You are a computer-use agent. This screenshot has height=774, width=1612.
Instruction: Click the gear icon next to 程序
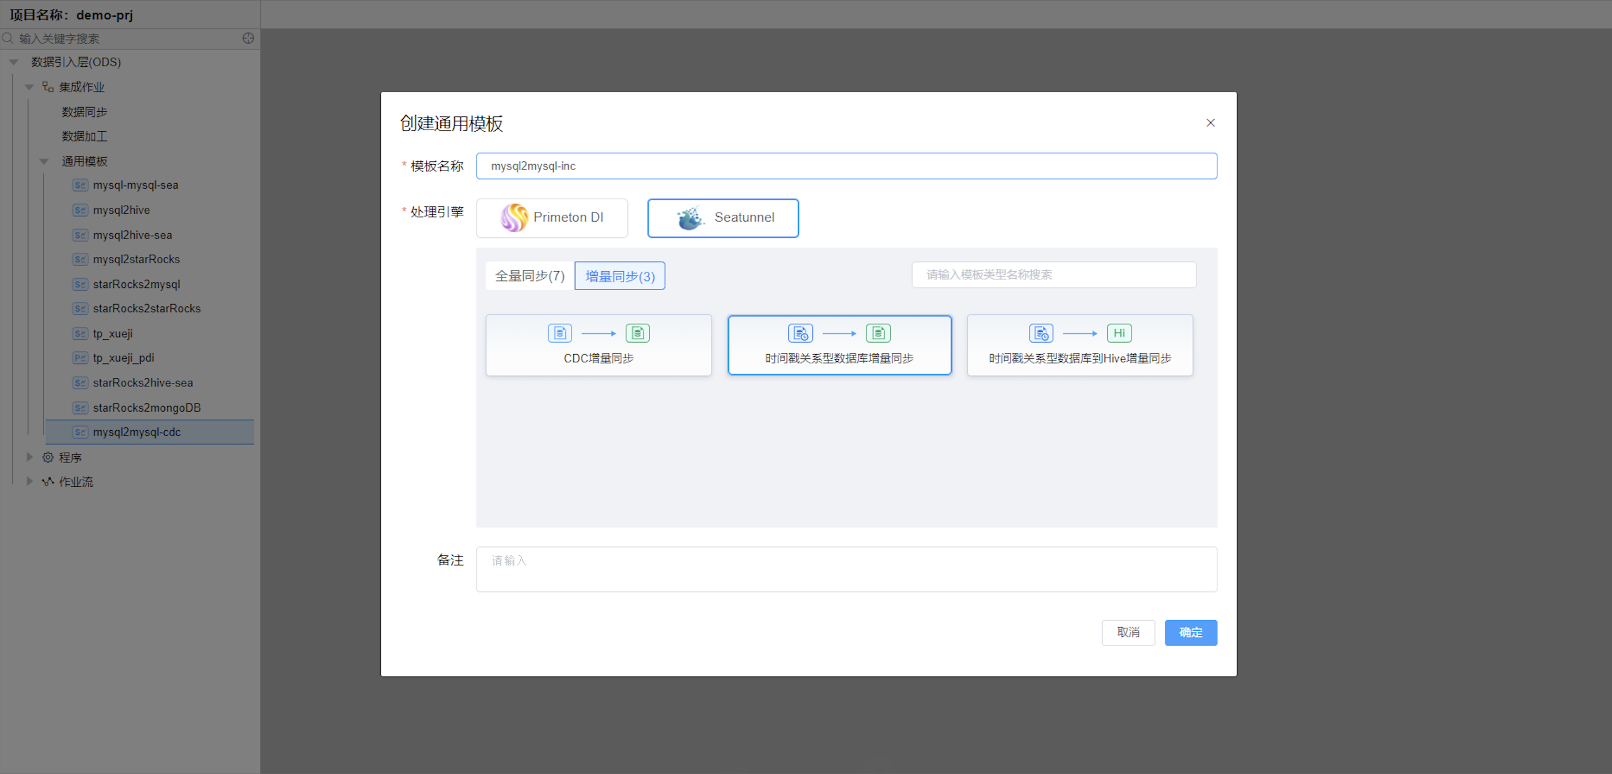pyautogui.click(x=48, y=457)
